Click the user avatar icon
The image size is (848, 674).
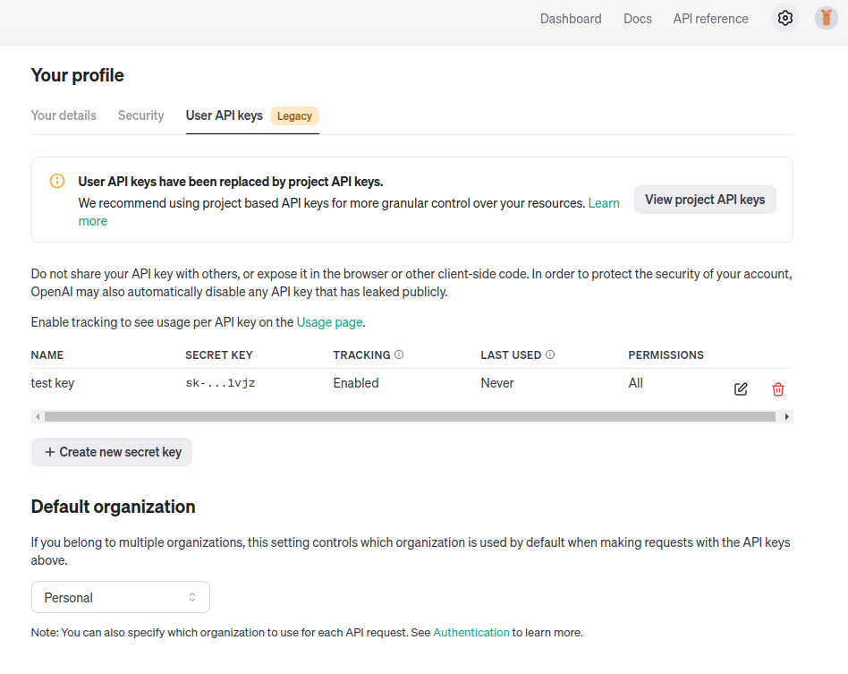coord(826,18)
